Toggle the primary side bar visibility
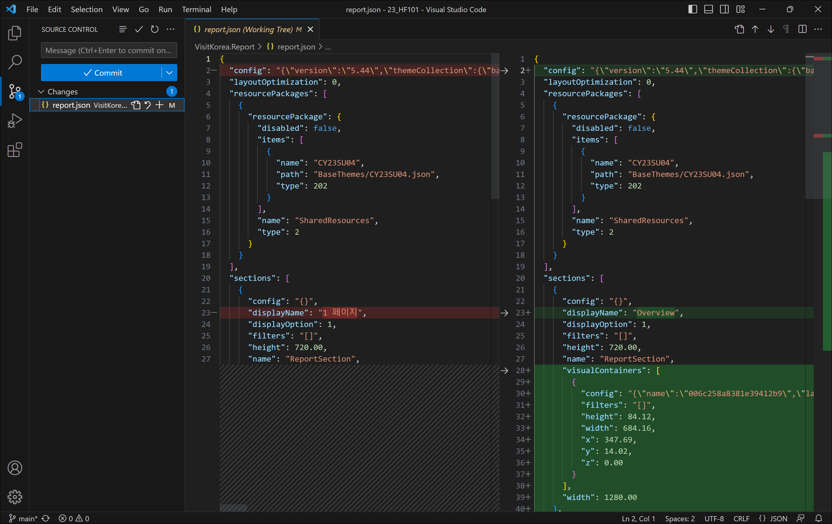 pos(692,9)
